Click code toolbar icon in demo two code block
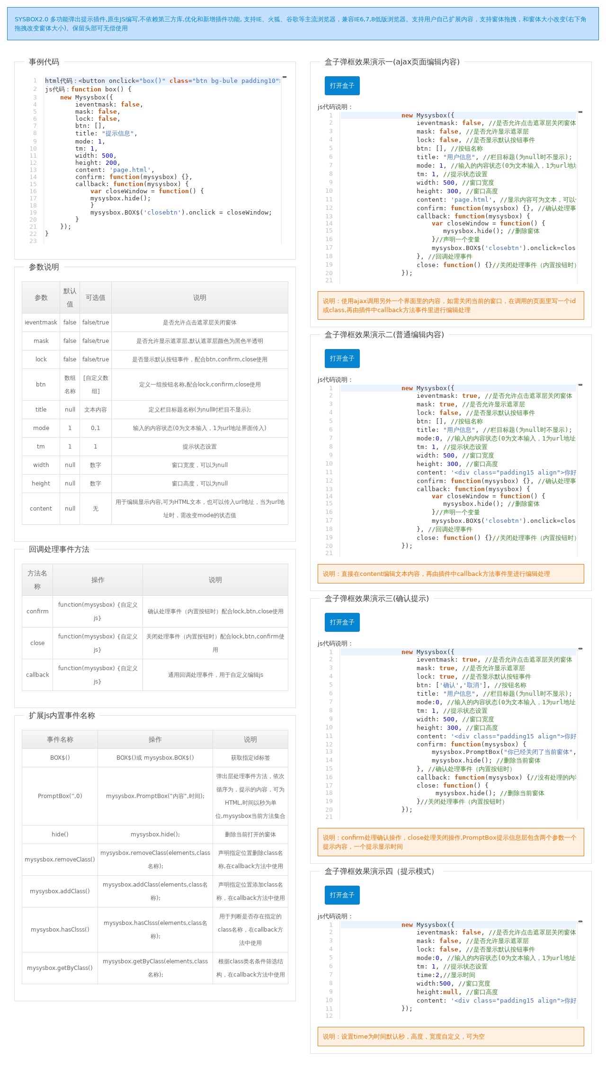Viewport: 606px width, 1068px height. (580, 385)
